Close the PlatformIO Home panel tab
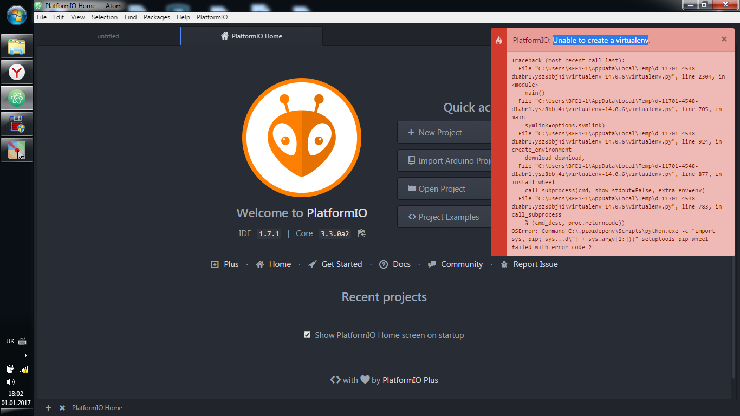 [x=62, y=407]
